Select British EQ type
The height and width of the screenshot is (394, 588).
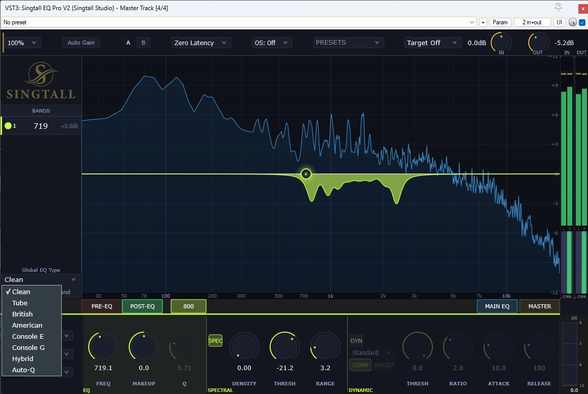tap(31, 314)
